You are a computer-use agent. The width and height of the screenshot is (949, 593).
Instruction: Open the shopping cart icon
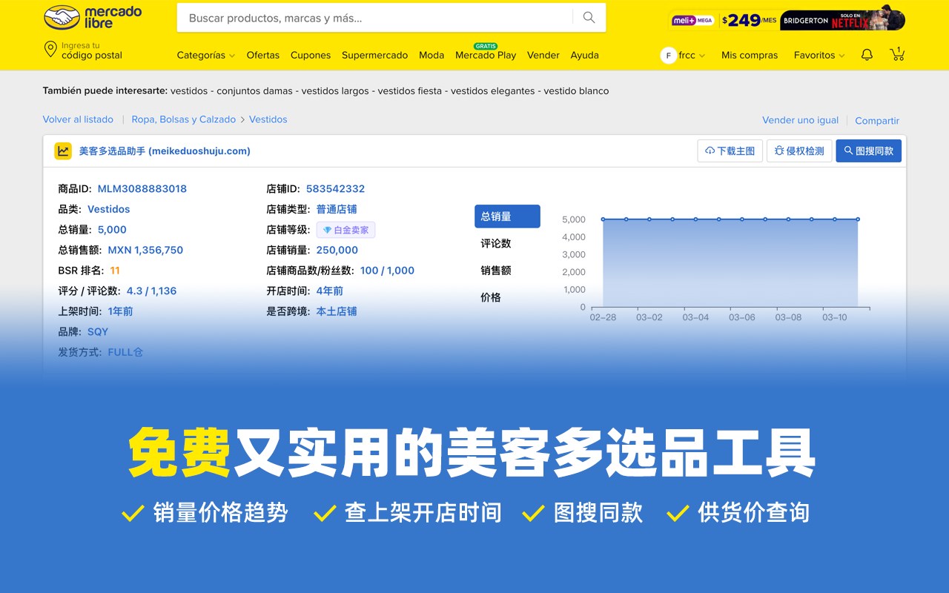(x=897, y=54)
